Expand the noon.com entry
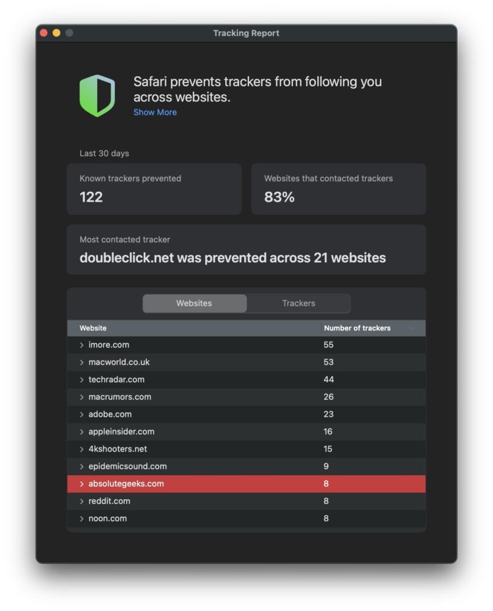This screenshot has width=493, height=611. click(x=82, y=519)
